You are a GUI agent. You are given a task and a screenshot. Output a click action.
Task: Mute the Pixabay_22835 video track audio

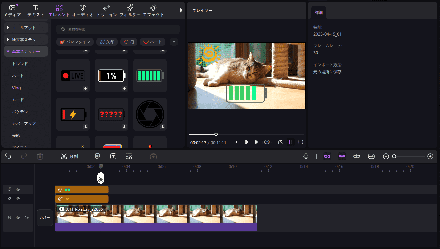click(x=27, y=217)
